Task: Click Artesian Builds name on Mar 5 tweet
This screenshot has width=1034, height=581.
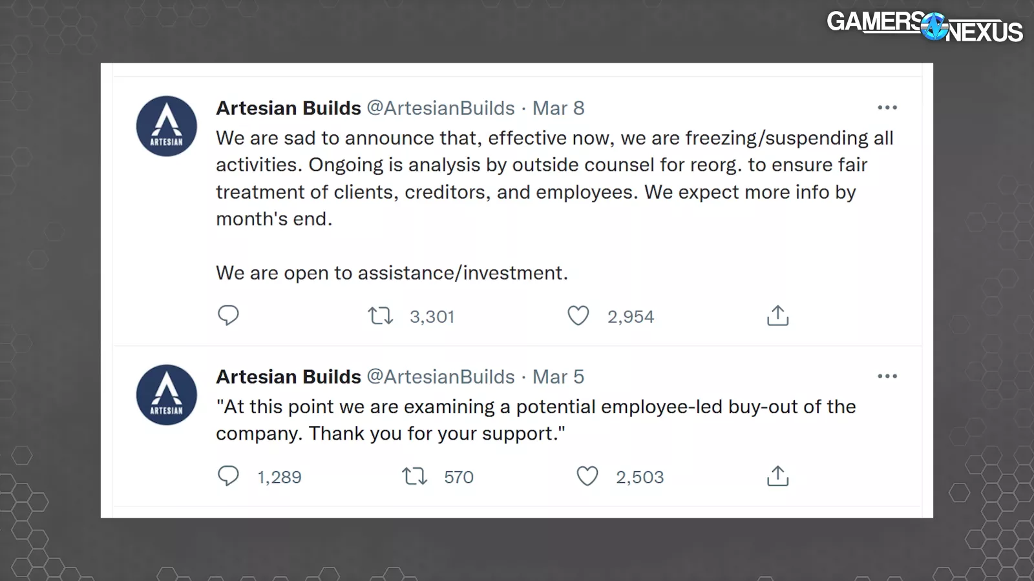Action: [288, 377]
